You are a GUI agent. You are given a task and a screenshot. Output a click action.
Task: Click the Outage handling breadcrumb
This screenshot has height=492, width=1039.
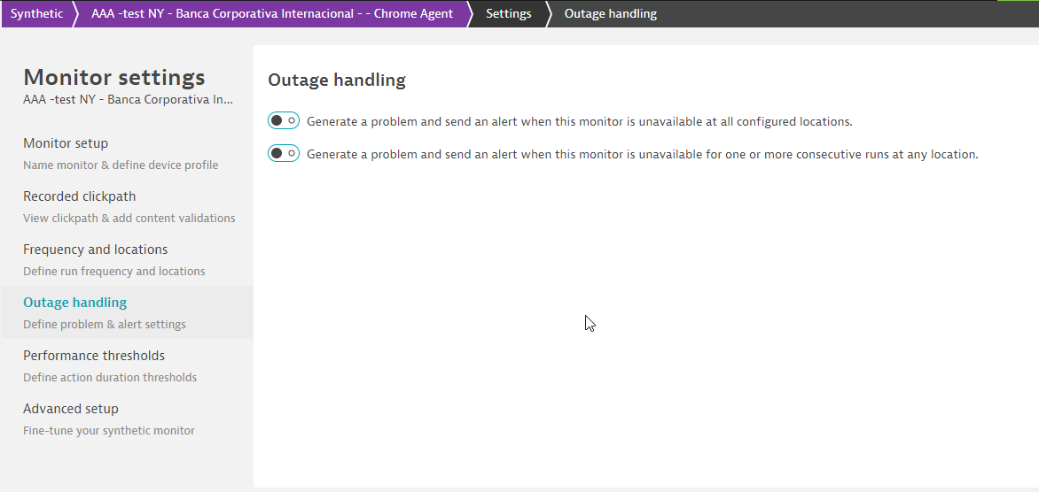[x=610, y=13]
